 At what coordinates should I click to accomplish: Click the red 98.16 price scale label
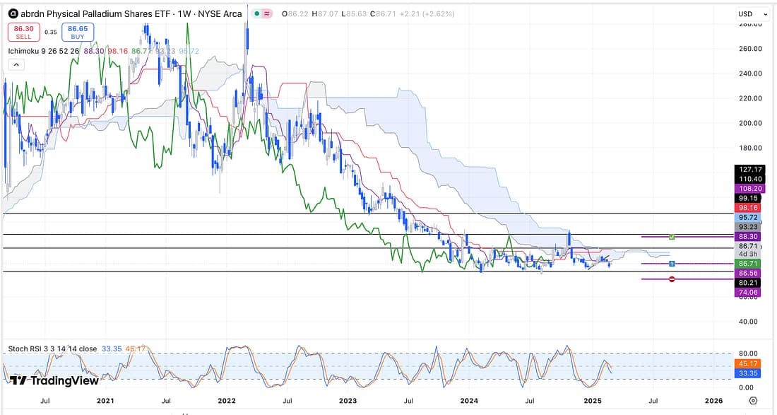click(748, 208)
